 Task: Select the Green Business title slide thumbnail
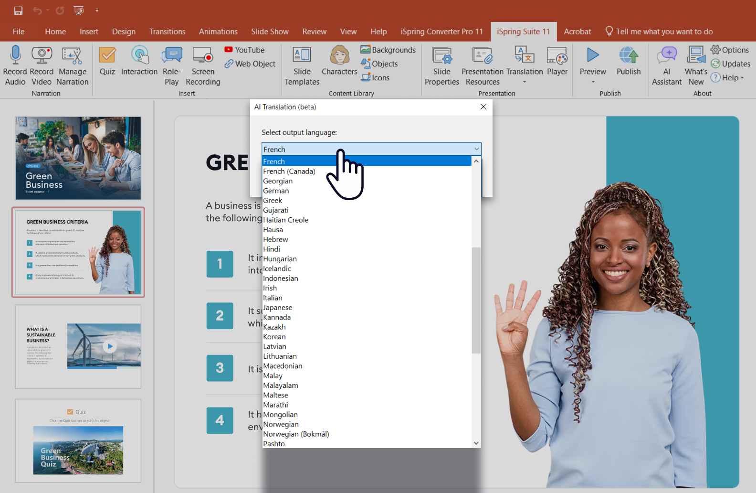tap(78, 158)
